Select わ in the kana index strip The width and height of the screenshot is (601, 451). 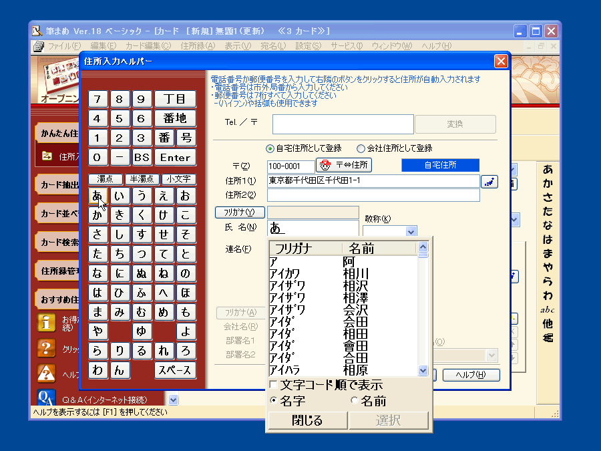click(x=548, y=296)
